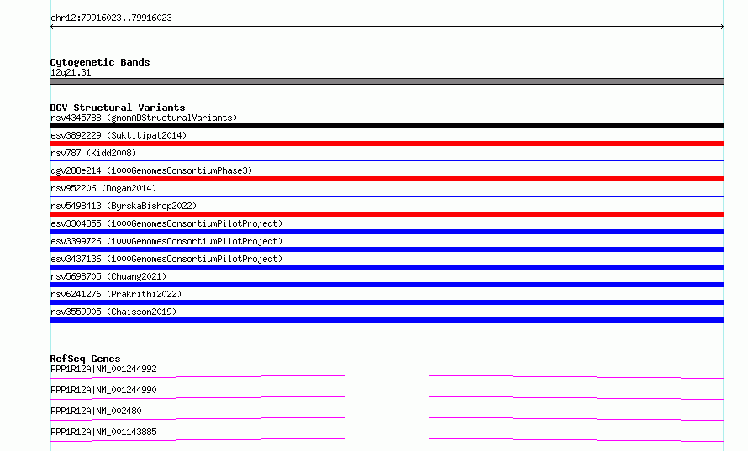
Task: Click the blue bar under nsv5698705
Action: click(x=387, y=285)
